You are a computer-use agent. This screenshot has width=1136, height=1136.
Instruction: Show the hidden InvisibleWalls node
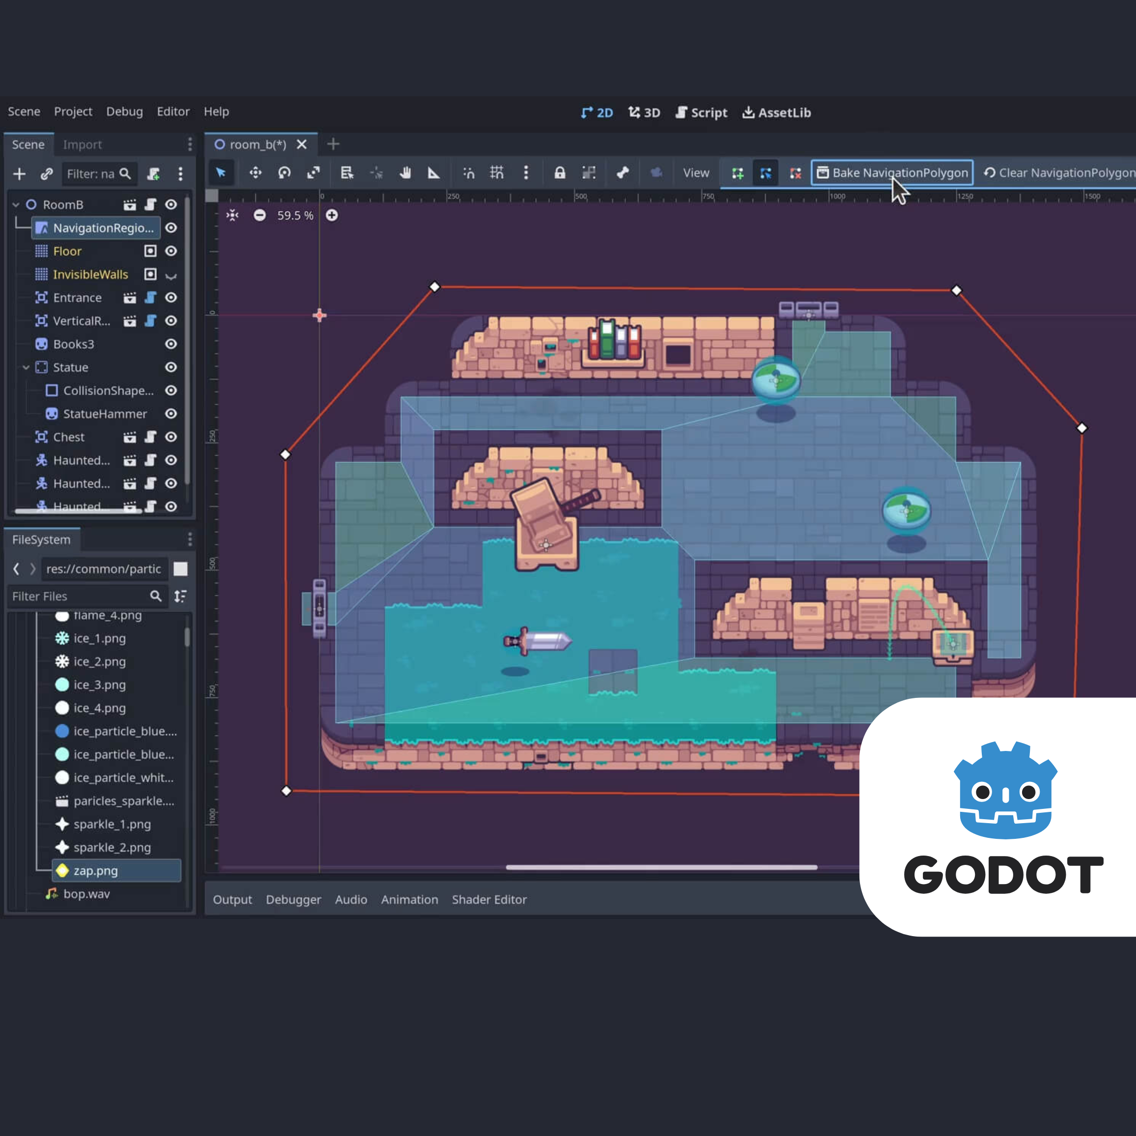pos(171,275)
